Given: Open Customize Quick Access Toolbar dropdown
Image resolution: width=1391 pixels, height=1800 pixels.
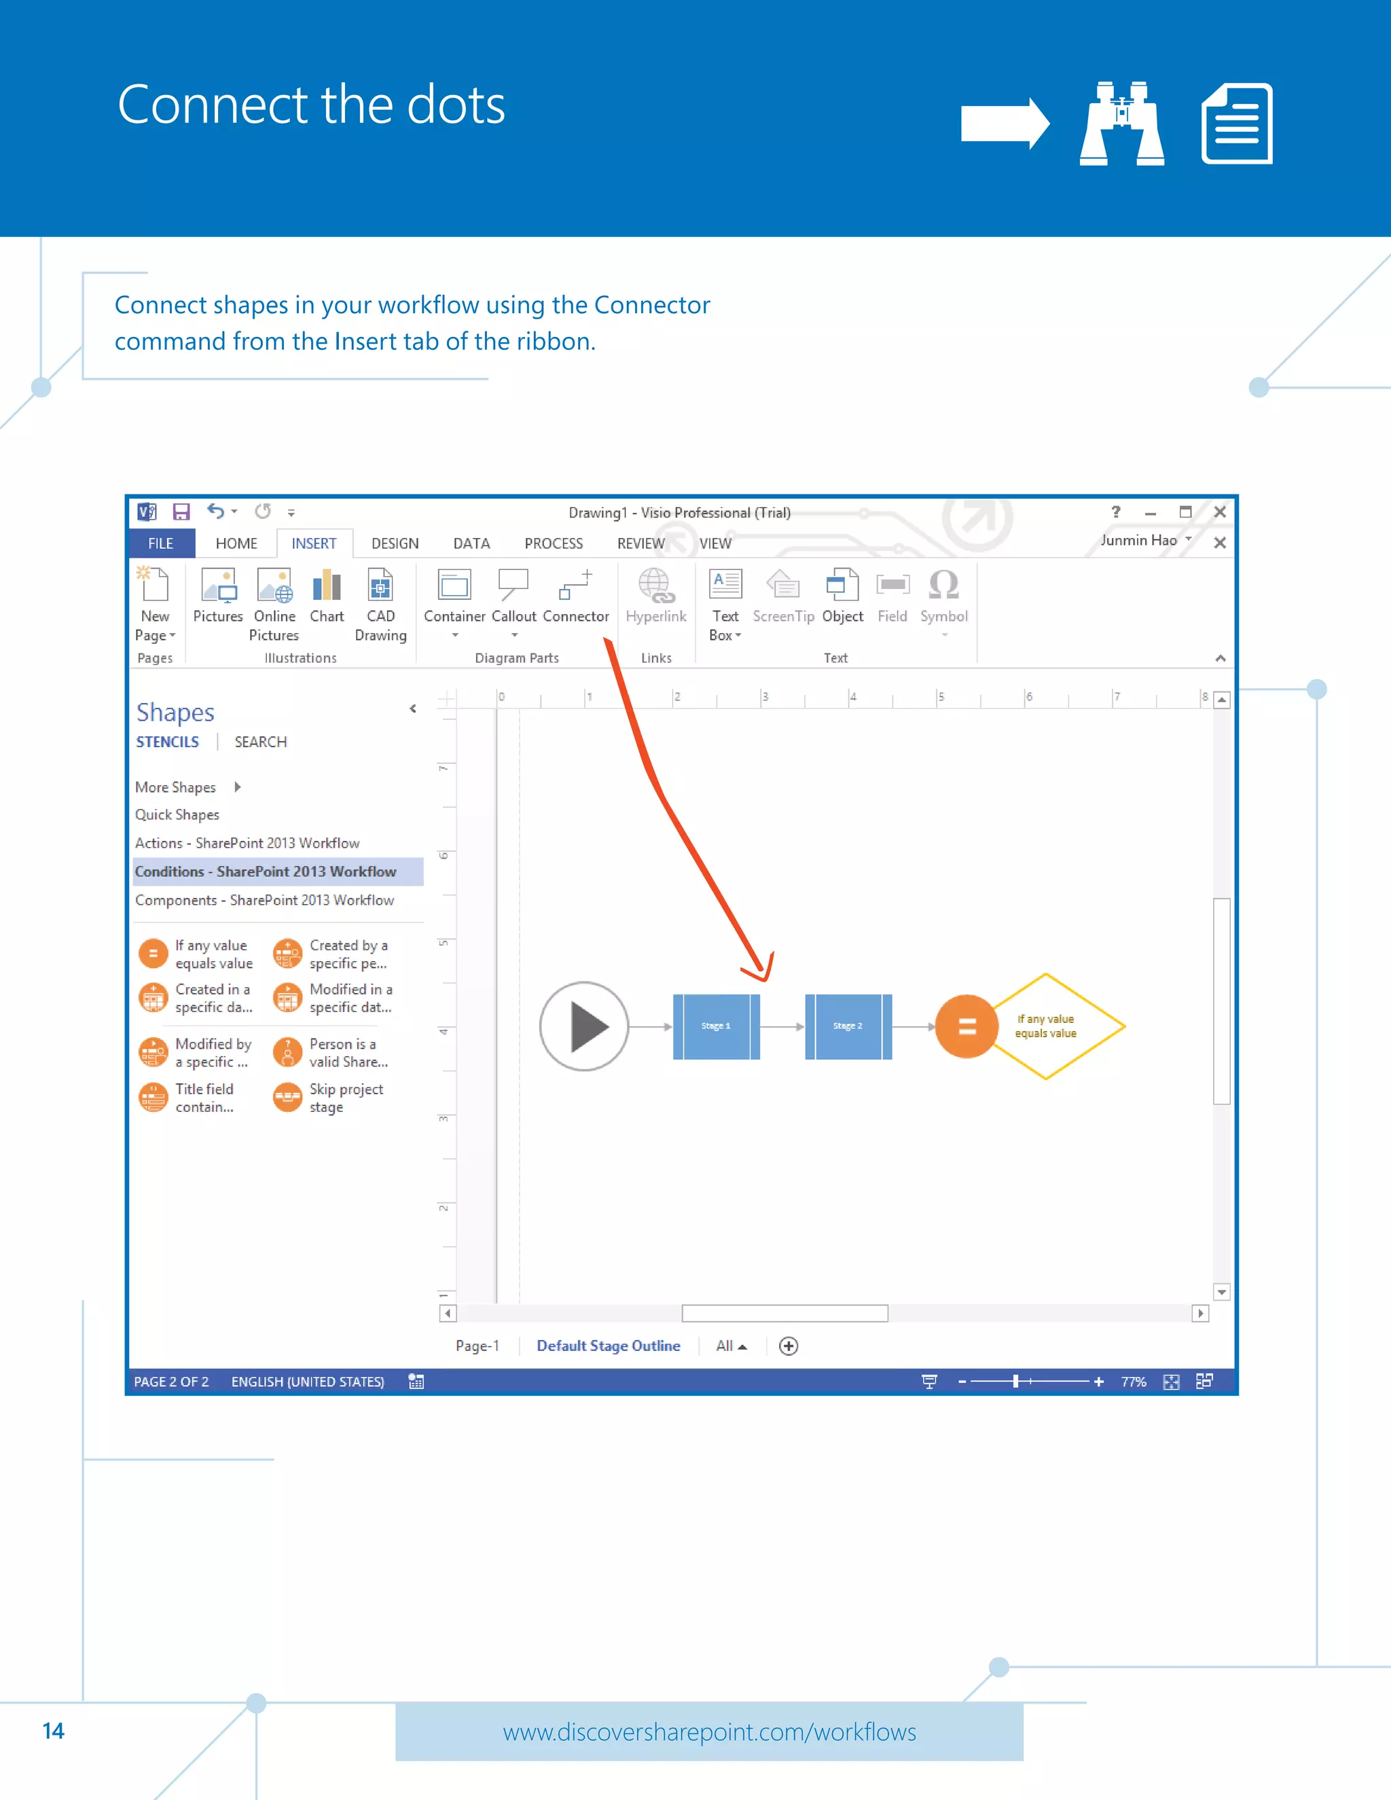Looking at the screenshot, I should pos(291,513).
